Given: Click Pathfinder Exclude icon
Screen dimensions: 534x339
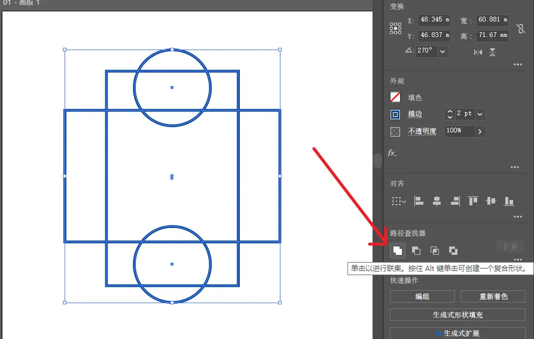Looking at the screenshot, I should (x=453, y=251).
